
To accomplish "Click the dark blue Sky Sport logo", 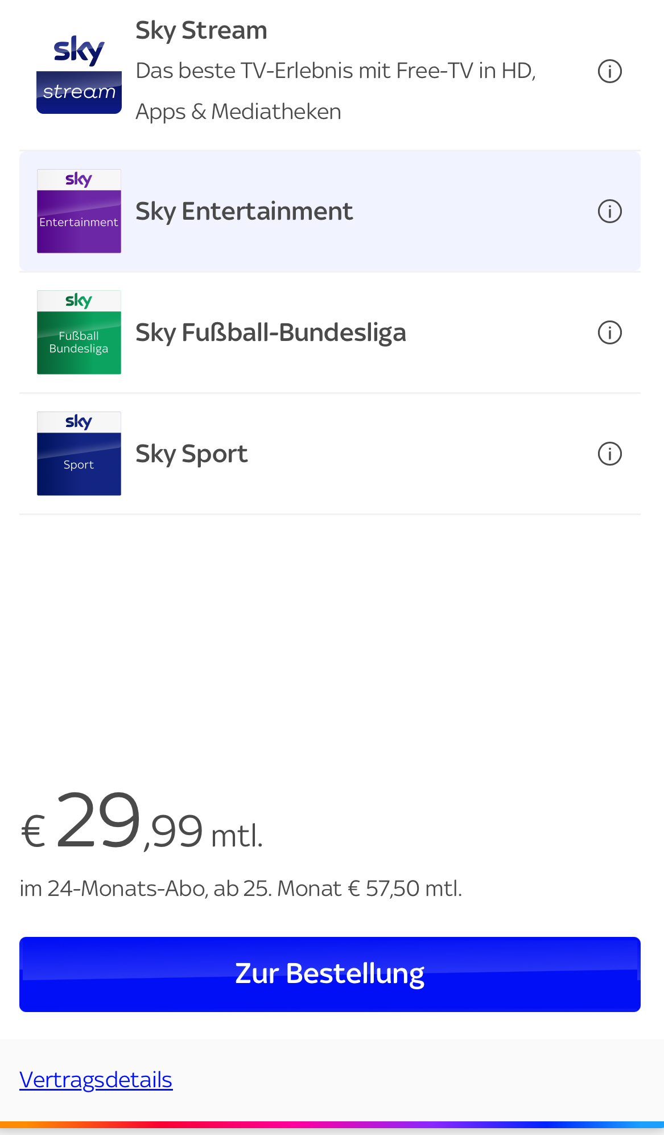I will click(79, 454).
